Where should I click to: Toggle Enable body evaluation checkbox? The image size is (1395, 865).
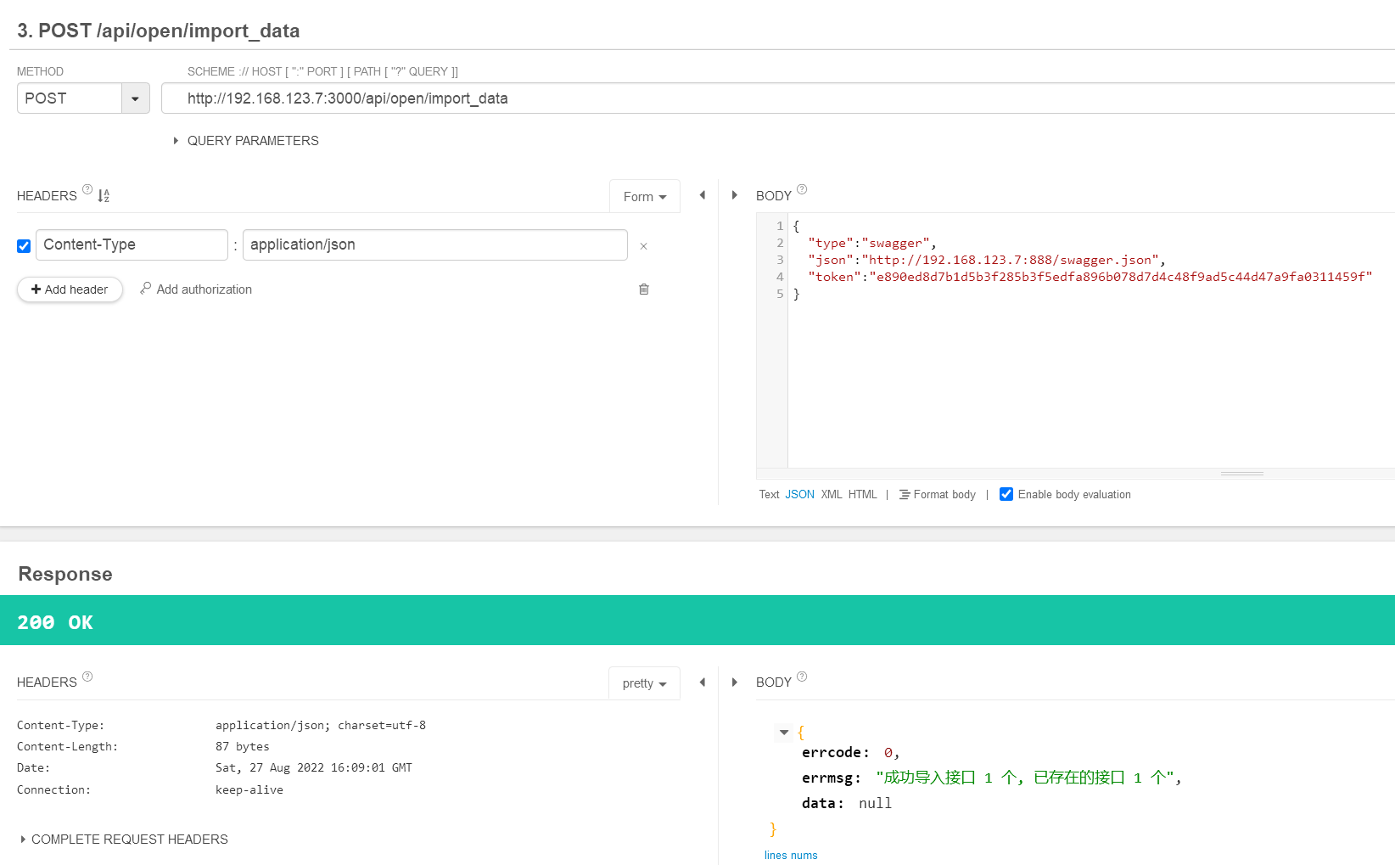1006,494
